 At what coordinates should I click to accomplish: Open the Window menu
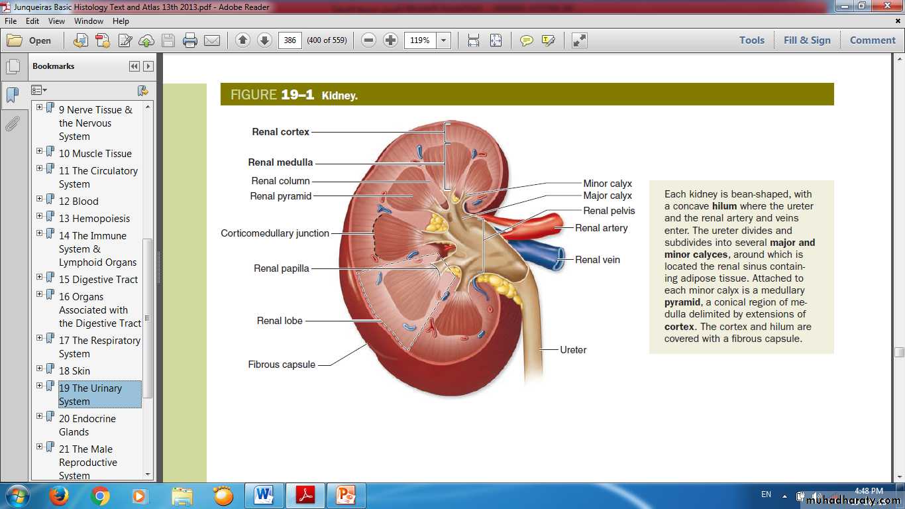point(88,21)
